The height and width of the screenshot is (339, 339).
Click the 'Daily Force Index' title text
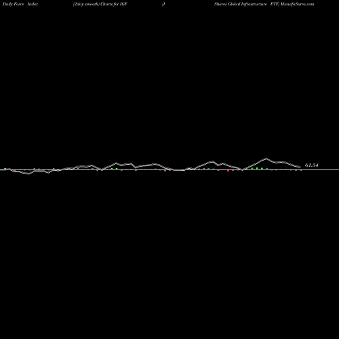point(20,4)
